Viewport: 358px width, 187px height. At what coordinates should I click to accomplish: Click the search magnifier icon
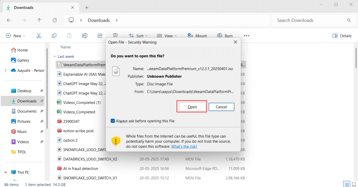point(349,20)
